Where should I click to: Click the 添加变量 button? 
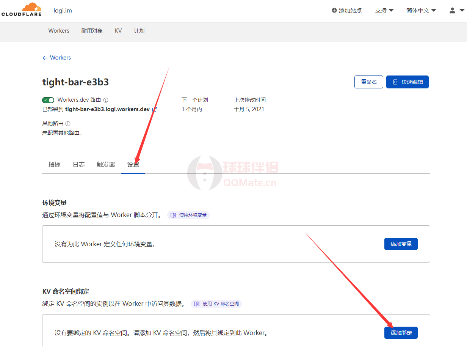pyautogui.click(x=401, y=244)
